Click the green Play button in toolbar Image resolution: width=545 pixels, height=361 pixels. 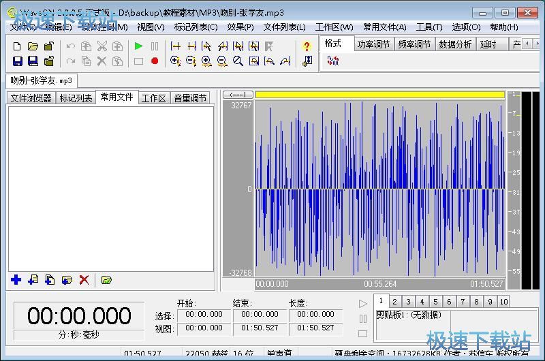(138, 46)
